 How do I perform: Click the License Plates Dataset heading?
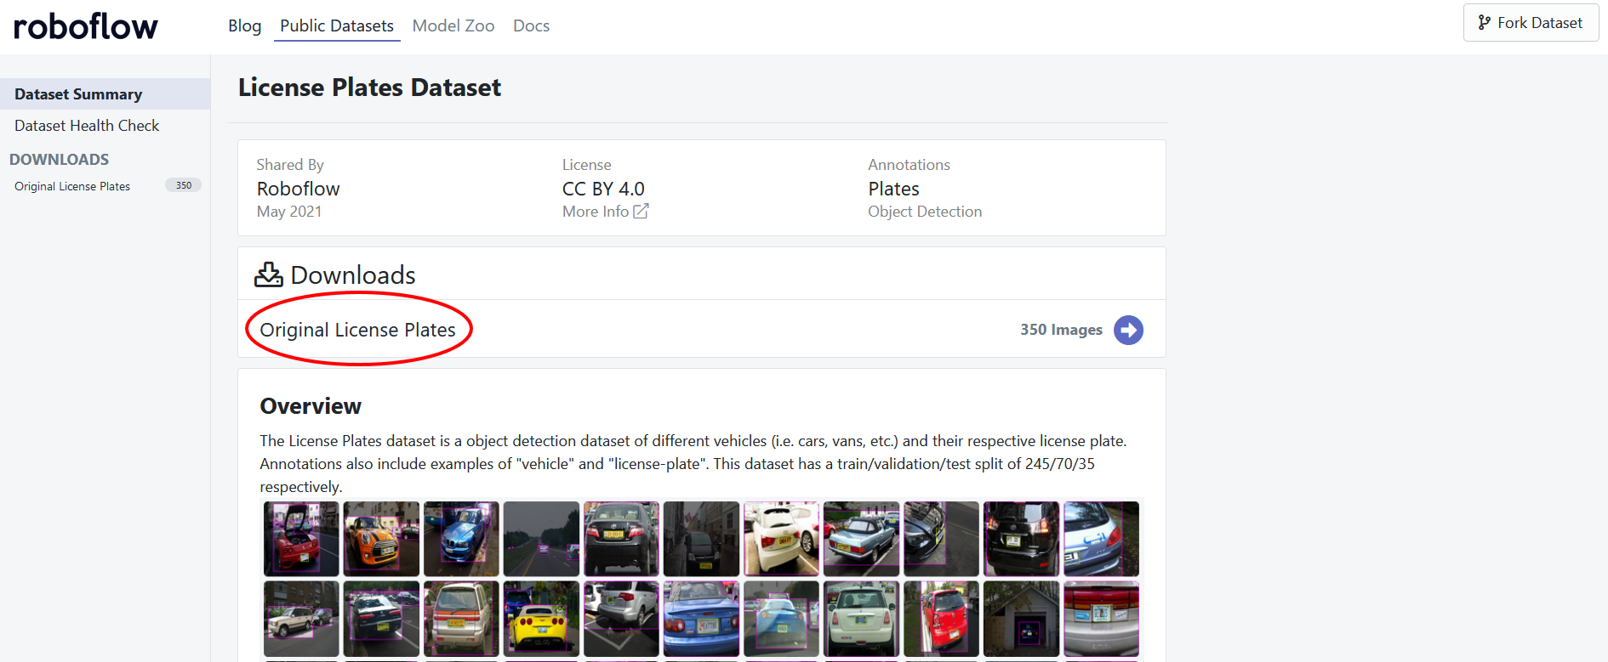point(369,88)
